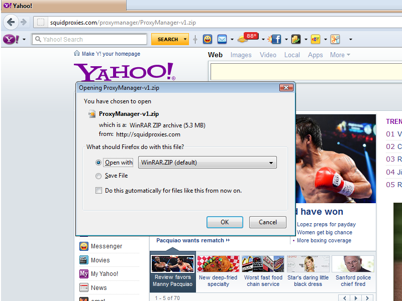Click the yellow Yahoo web search box
Screen dimensions: 402x301
click(x=306, y=72)
